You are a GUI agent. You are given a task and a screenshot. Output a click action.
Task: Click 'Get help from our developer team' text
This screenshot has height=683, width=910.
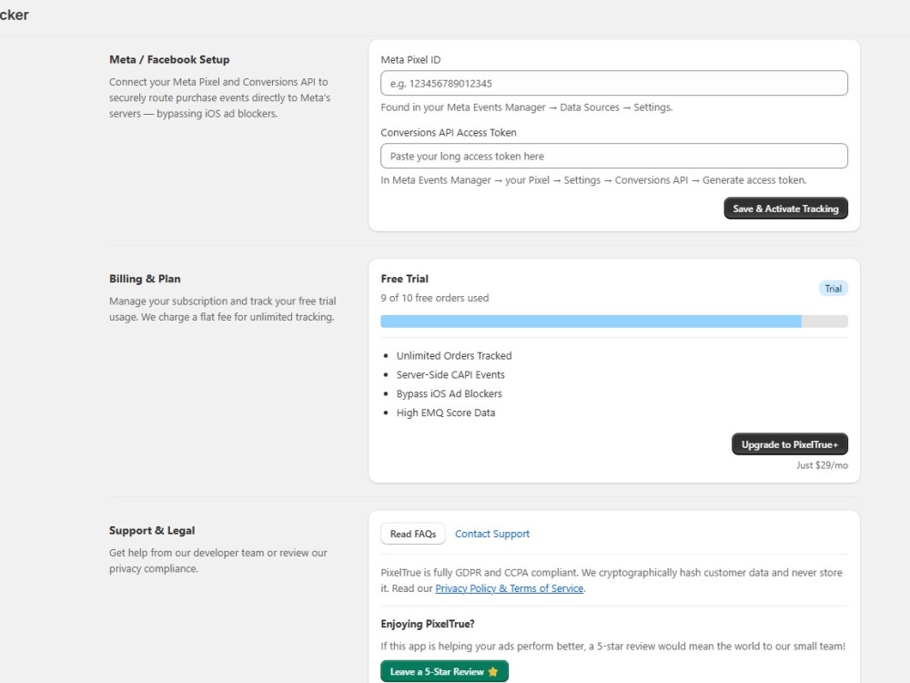pos(218,560)
